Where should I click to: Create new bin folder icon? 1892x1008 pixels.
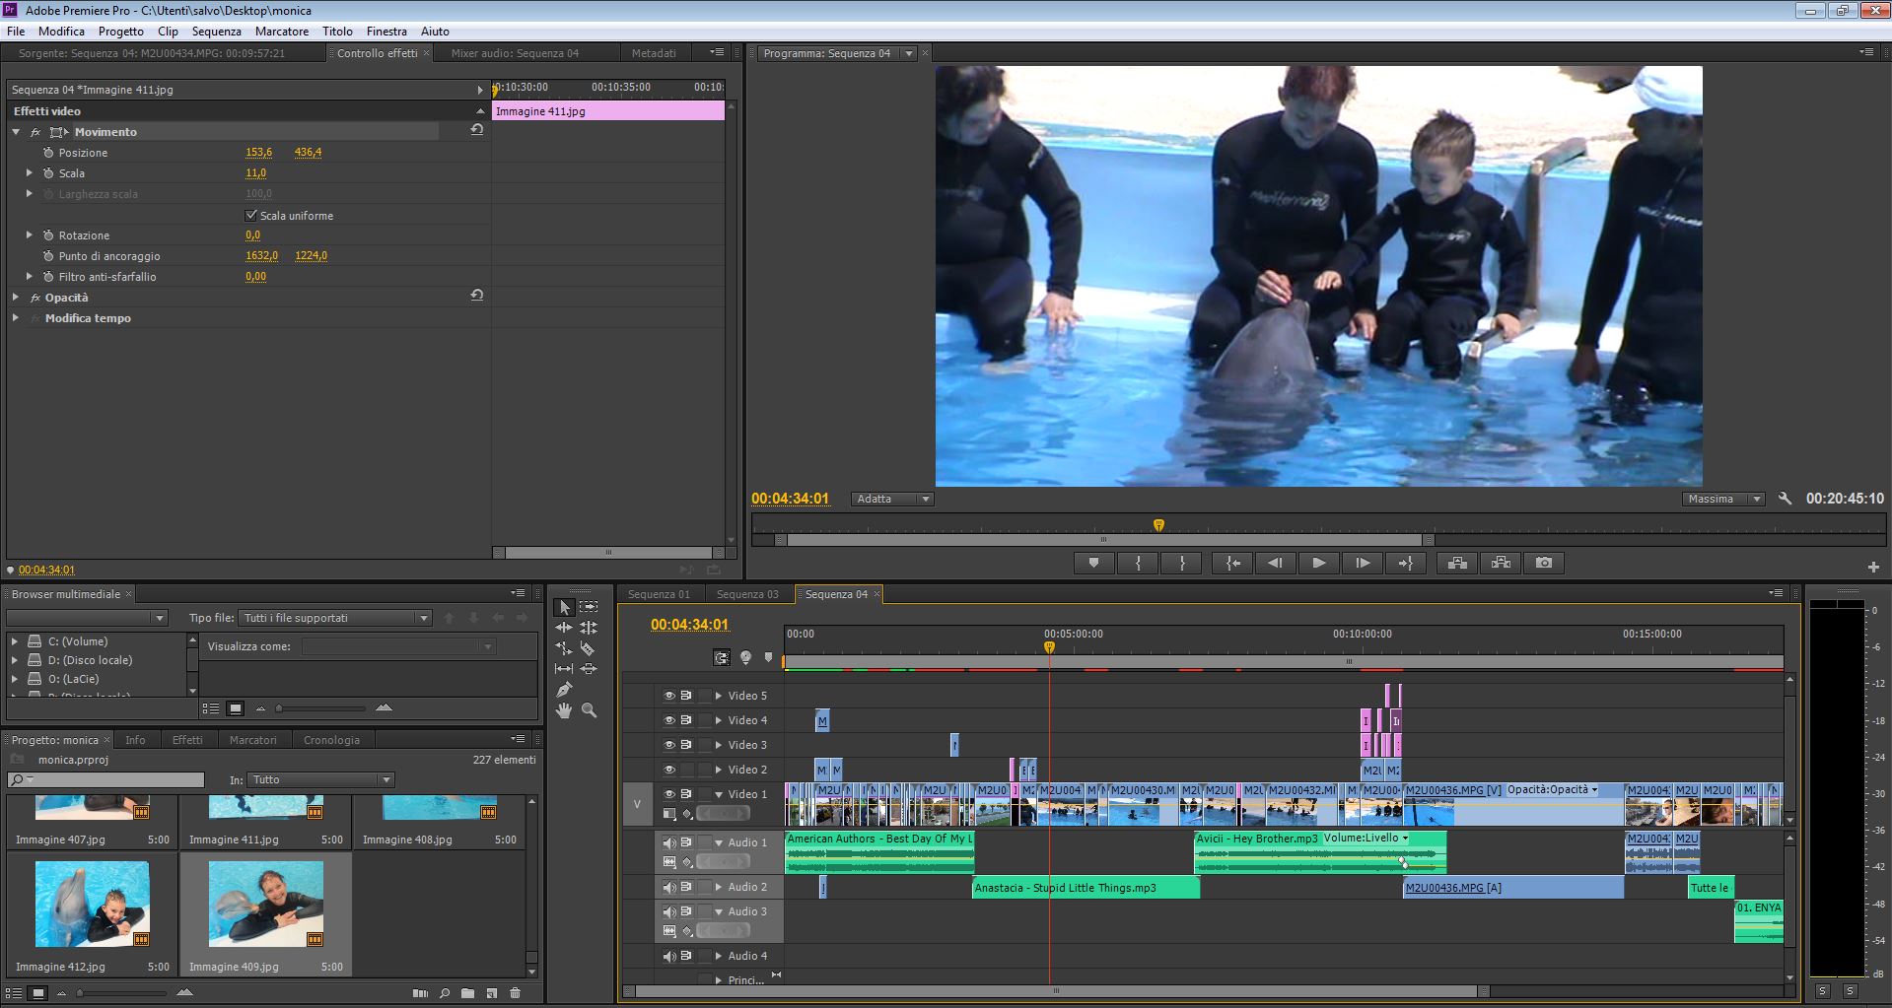(467, 993)
